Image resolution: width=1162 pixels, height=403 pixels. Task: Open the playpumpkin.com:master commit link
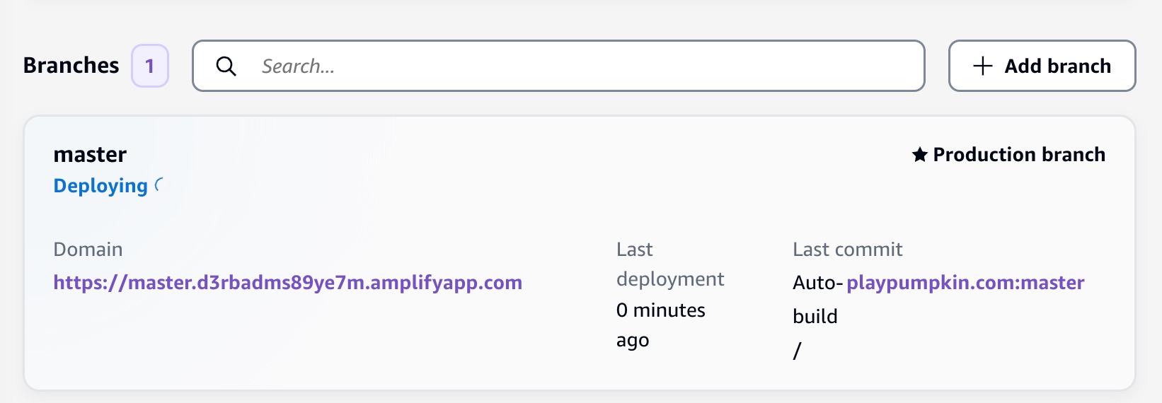(x=965, y=282)
